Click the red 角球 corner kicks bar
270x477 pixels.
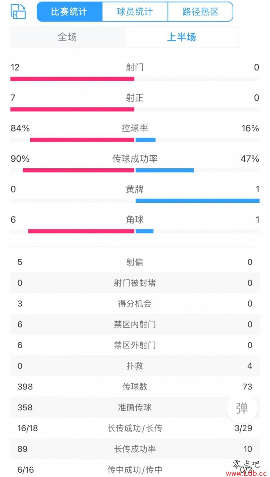81,231
